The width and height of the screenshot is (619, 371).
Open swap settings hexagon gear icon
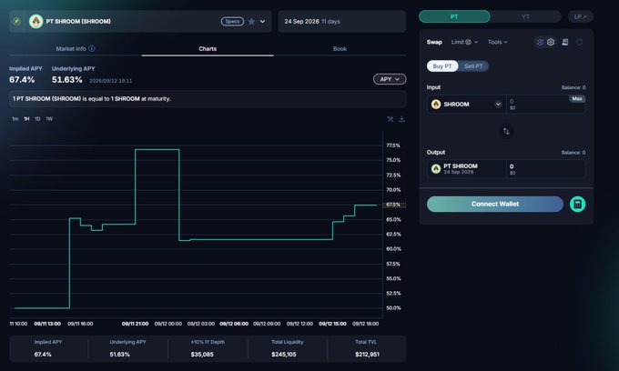pyautogui.click(x=551, y=42)
